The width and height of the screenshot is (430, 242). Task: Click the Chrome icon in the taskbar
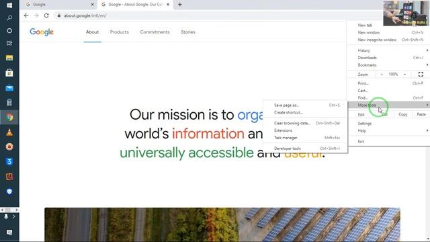[x=9, y=118]
